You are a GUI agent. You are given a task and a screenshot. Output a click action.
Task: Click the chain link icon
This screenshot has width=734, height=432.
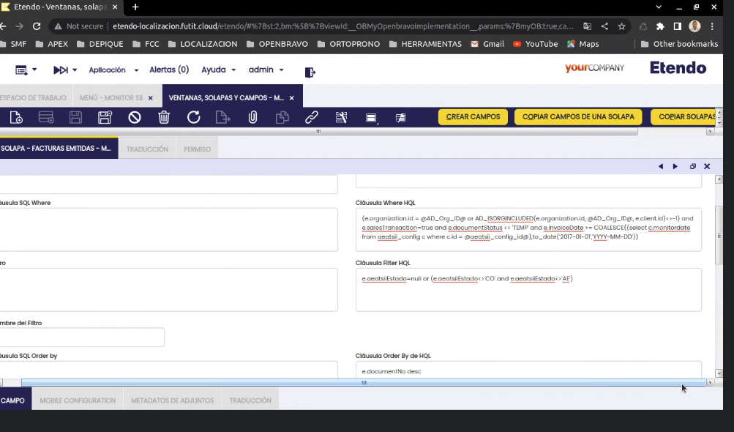pyautogui.click(x=311, y=117)
